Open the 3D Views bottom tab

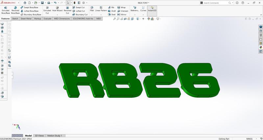39,136
